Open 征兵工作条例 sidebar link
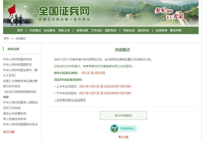 (x=12, y=108)
